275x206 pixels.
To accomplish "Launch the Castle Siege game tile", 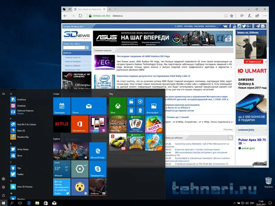I will click(x=136, y=142).
